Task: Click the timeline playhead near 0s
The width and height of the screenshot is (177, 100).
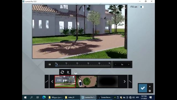Action: tap(57, 64)
